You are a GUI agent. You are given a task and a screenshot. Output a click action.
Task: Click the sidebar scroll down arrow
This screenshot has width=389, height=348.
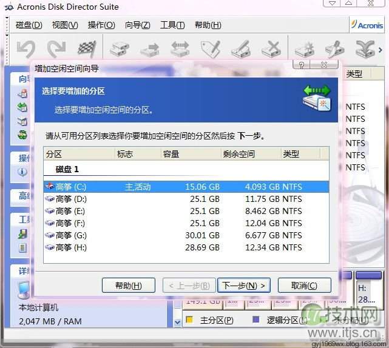(x=177, y=322)
